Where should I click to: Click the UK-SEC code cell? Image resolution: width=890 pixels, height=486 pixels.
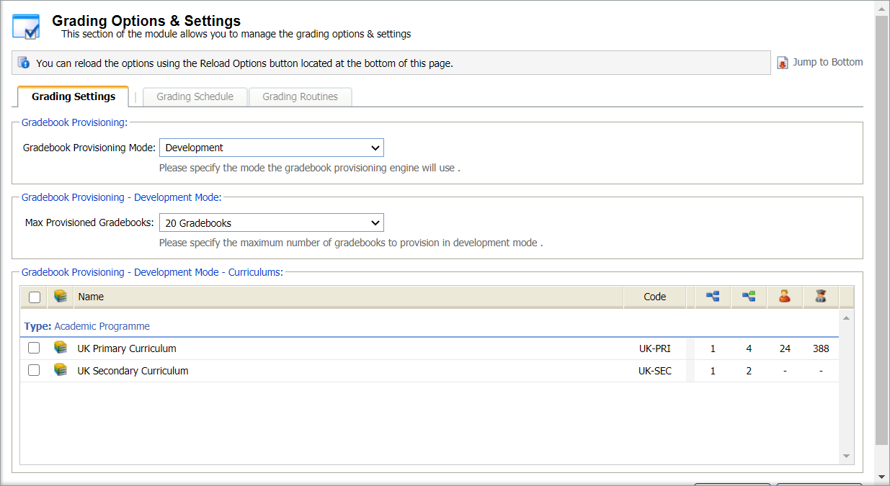click(654, 371)
